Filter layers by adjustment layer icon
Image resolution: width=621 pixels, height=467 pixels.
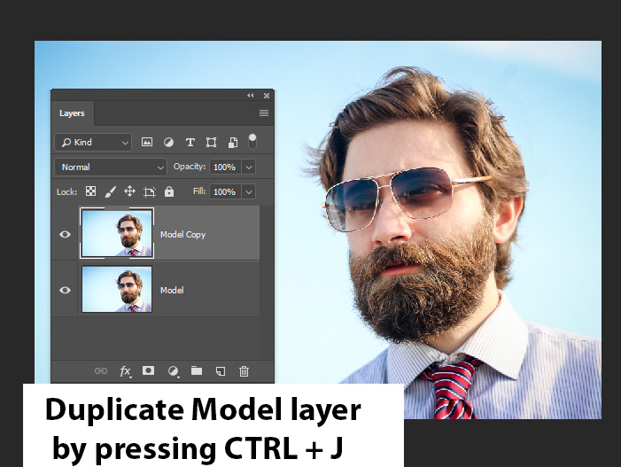(x=168, y=142)
